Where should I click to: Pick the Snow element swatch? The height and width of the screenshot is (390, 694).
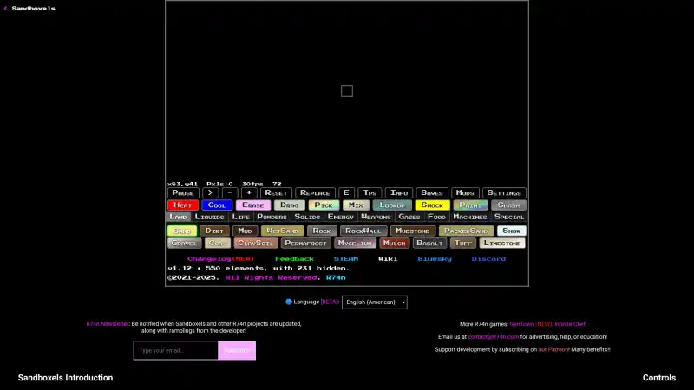512,231
